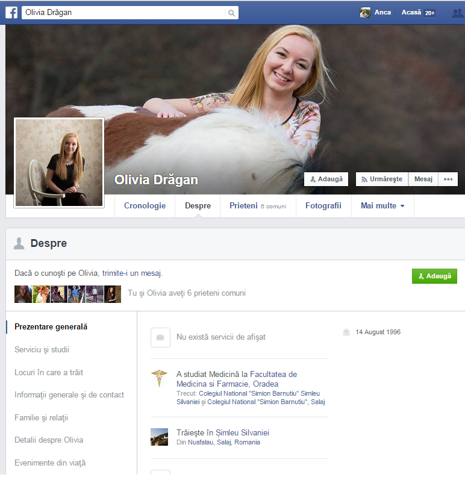
Task: Open the Fotografii tab
Action: click(323, 206)
